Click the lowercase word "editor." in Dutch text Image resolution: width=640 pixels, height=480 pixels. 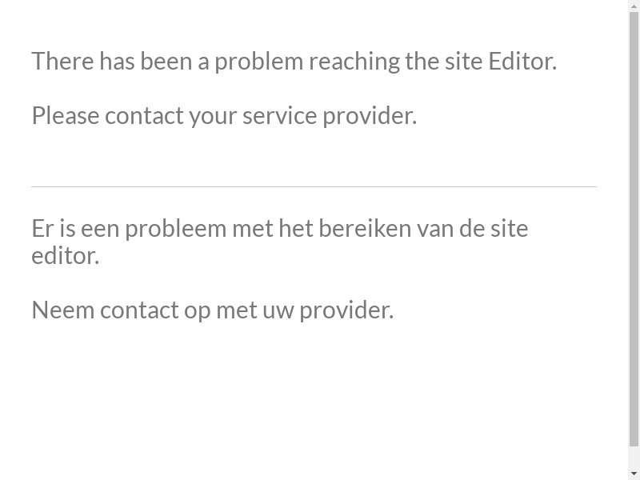(x=65, y=256)
